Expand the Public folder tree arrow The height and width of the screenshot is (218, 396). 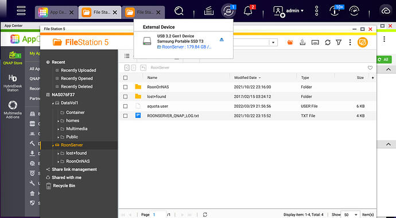[58, 137]
